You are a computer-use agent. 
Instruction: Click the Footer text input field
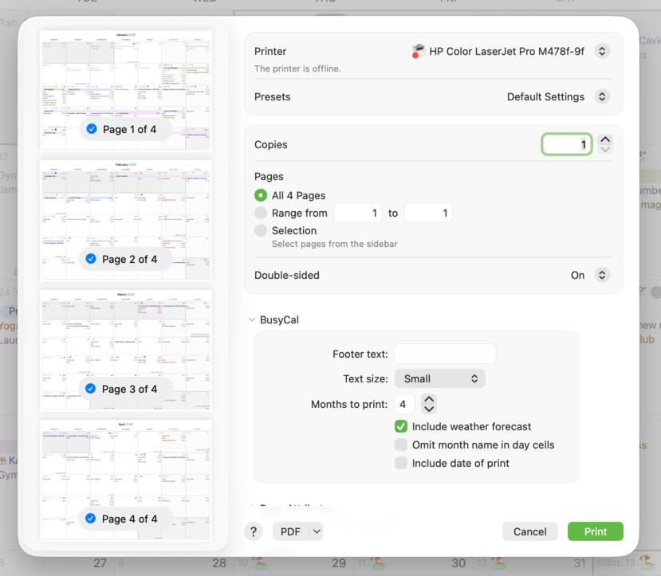point(445,354)
